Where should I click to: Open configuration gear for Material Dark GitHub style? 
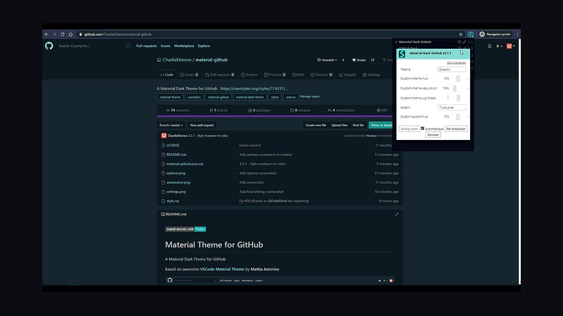coord(459,42)
